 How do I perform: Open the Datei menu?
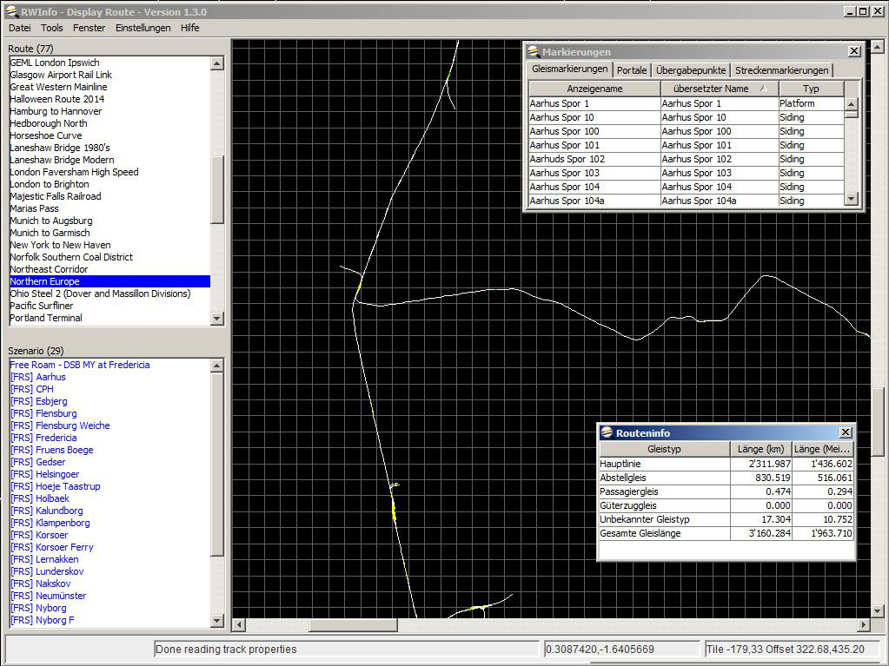(x=19, y=28)
